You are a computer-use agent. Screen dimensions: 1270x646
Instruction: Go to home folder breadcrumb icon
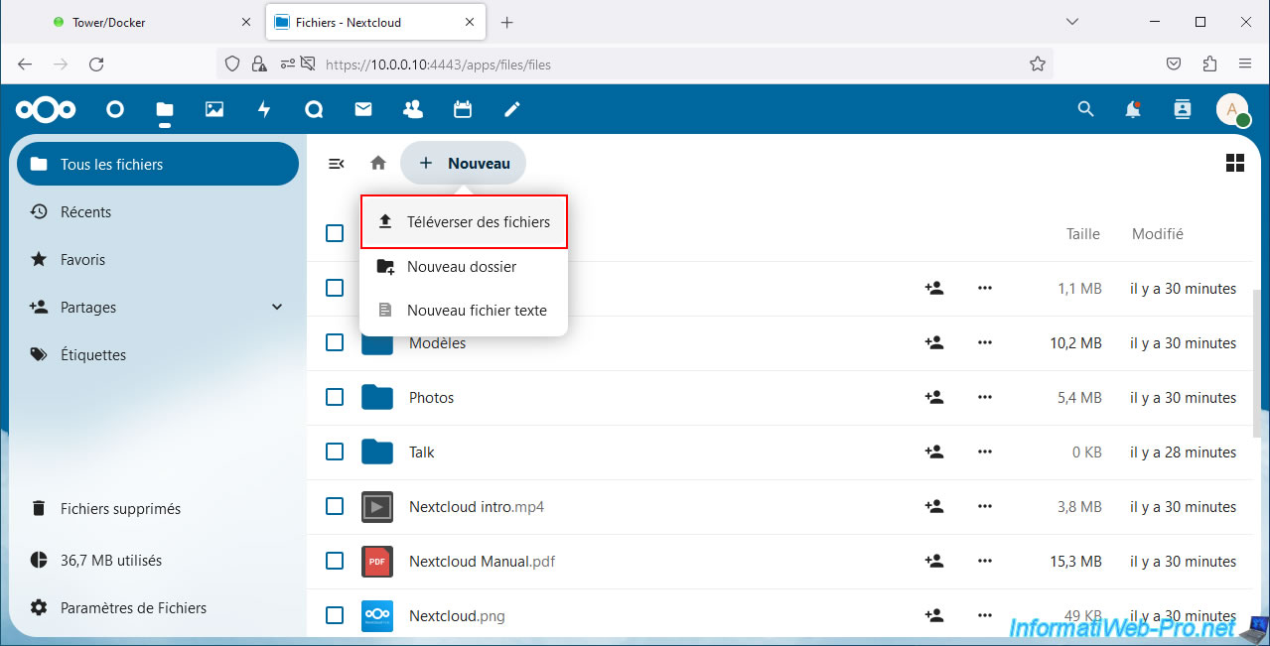tap(378, 163)
